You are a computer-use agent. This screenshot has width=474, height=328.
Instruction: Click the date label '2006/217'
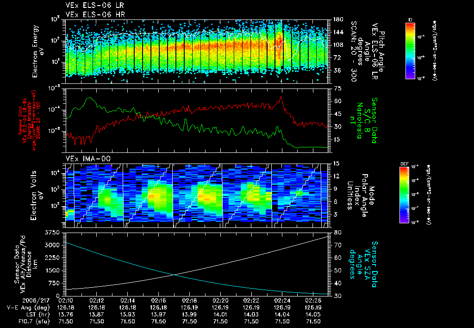point(36,301)
